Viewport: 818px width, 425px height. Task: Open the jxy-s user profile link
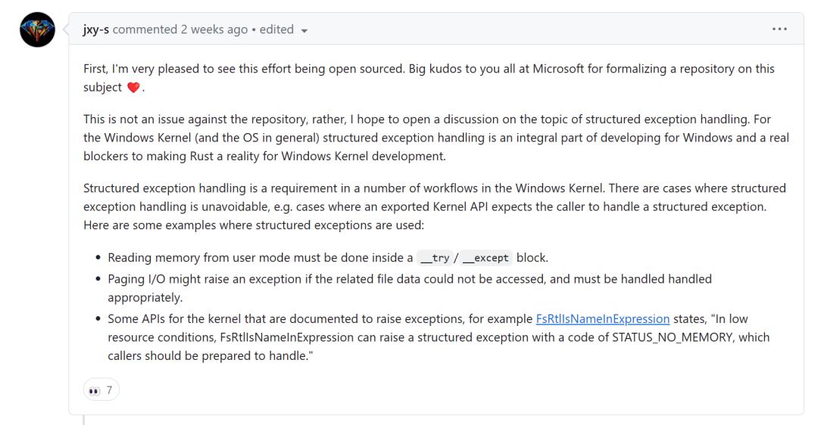point(96,29)
